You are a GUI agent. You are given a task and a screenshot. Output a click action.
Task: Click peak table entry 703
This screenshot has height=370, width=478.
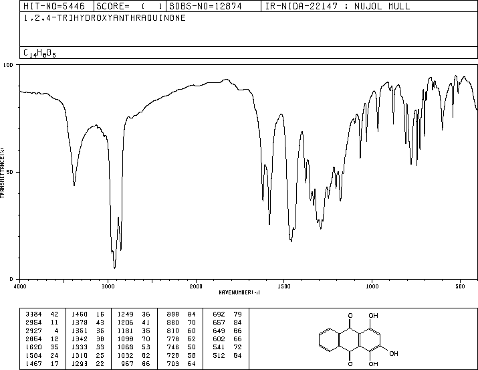173,364
